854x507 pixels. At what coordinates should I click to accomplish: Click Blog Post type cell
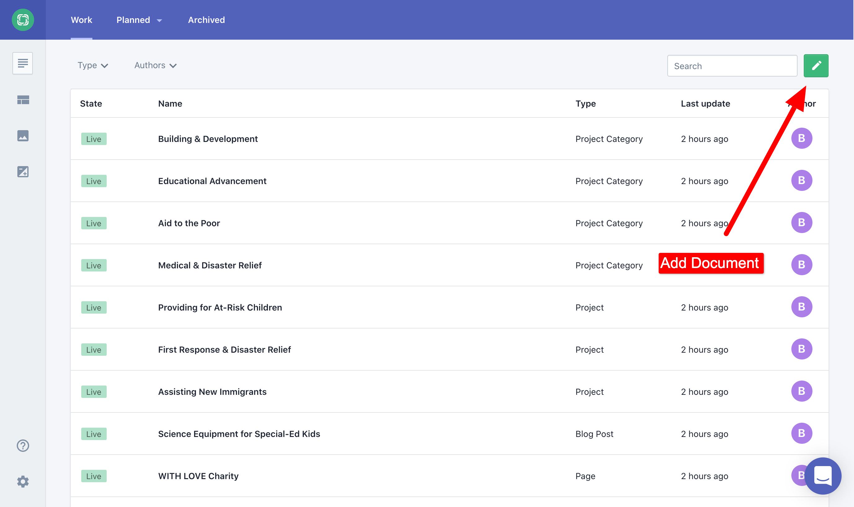pos(594,434)
